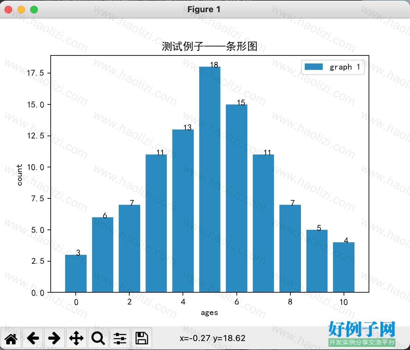Click y-axis tick label 12.5
The width and height of the screenshot is (410, 350).
click(x=35, y=136)
